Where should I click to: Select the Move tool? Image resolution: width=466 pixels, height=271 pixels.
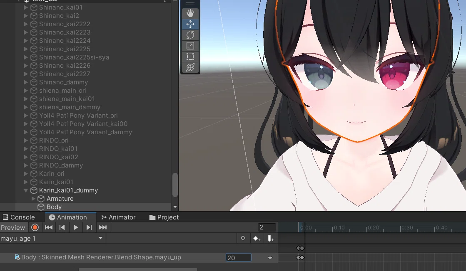tap(190, 24)
